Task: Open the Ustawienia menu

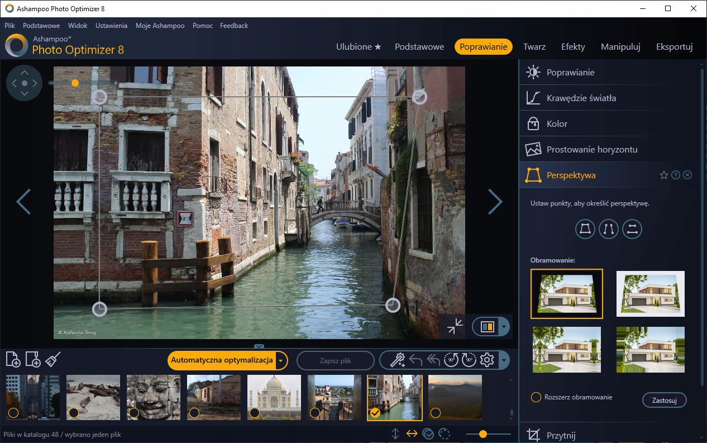Action: click(x=111, y=26)
